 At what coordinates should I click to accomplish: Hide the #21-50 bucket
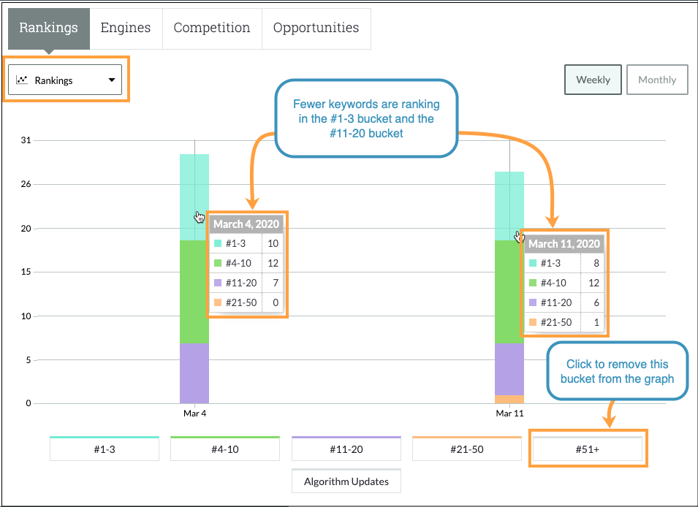466,449
